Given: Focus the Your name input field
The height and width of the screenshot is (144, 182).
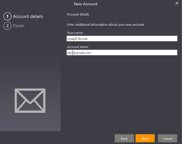Looking at the screenshot, I should click(x=122, y=39).
